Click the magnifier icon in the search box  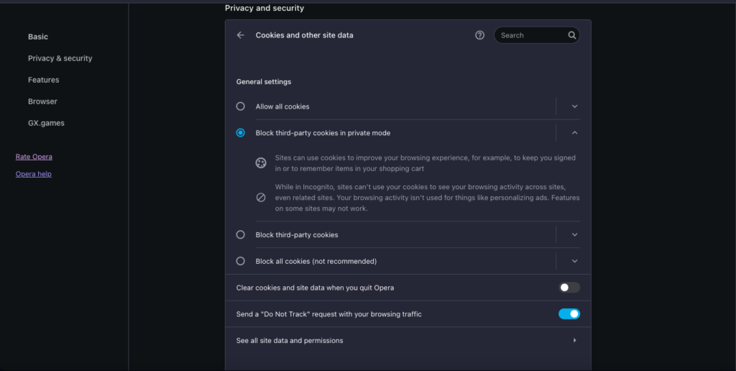click(x=571, y=35)
